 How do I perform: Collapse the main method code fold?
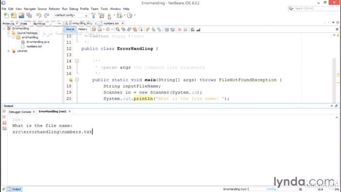[x=77, y=80]
